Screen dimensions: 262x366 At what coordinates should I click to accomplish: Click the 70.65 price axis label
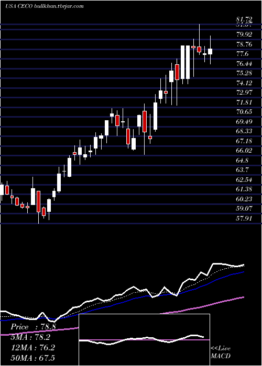tap(244, 112)
